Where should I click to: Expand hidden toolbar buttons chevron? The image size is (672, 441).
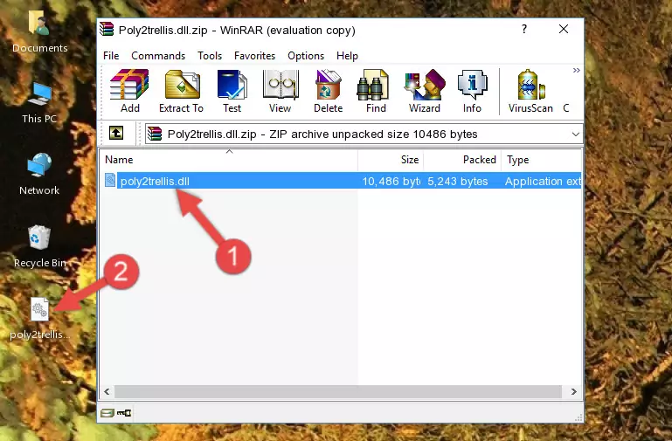577,70
